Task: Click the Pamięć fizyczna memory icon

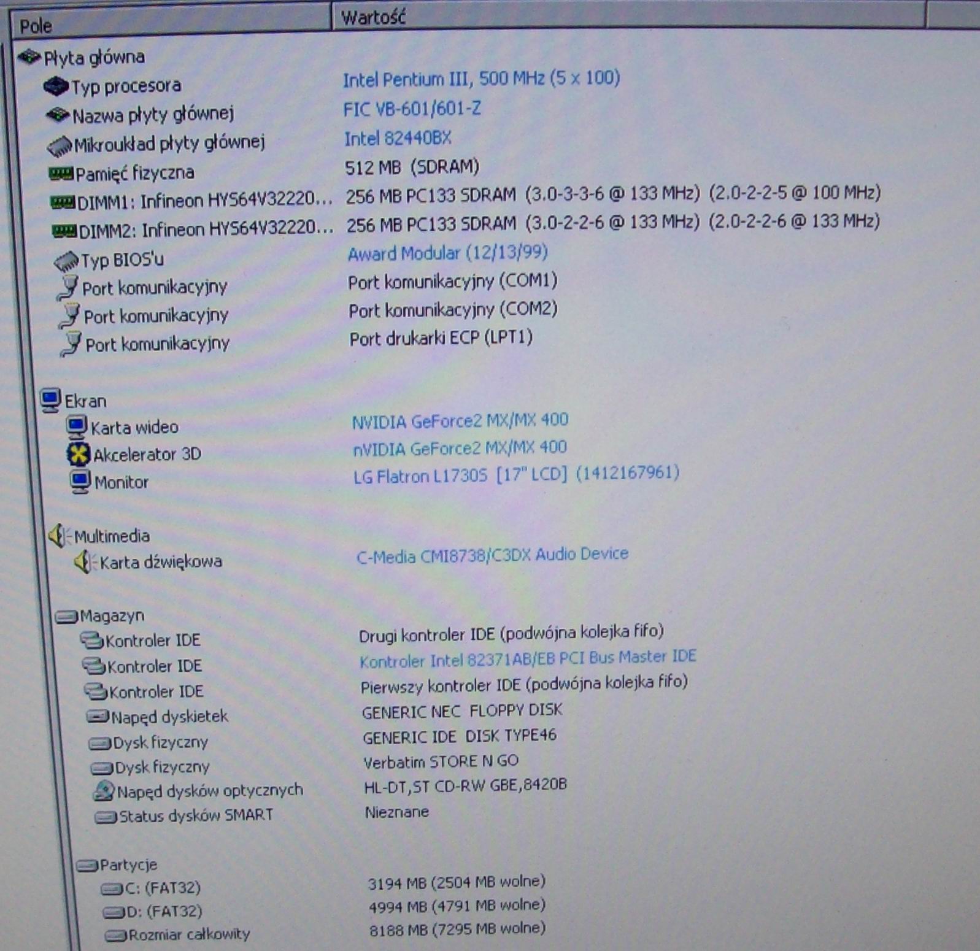Action: 61,174
